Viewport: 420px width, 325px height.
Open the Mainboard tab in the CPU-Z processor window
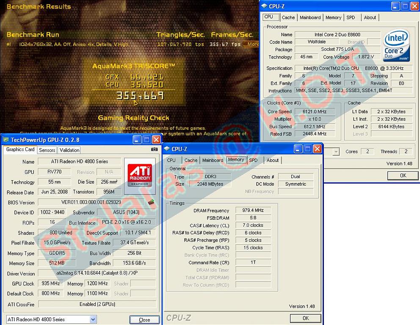coord(310,17)
